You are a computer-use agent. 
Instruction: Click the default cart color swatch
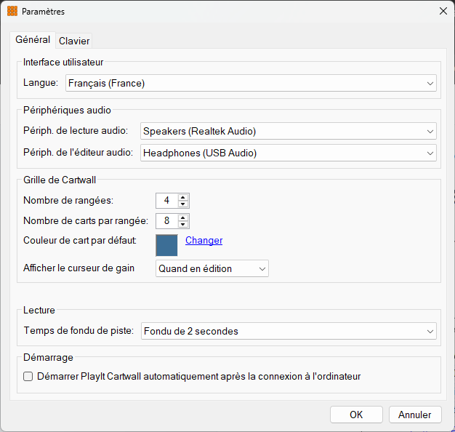166,245
